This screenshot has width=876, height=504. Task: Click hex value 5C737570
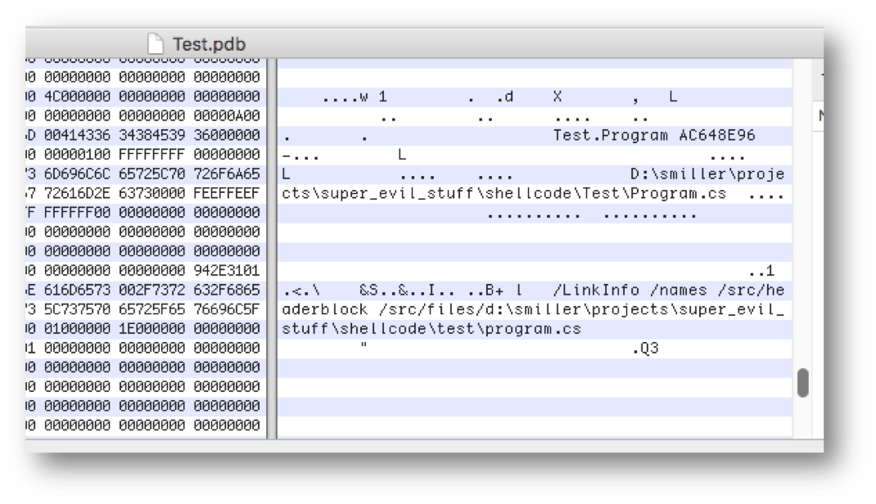point(77,309)
